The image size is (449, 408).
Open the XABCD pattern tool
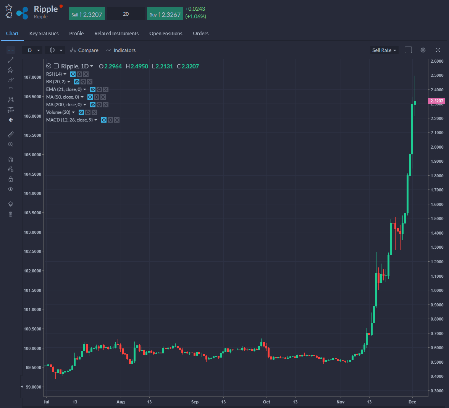coord(11,100)
